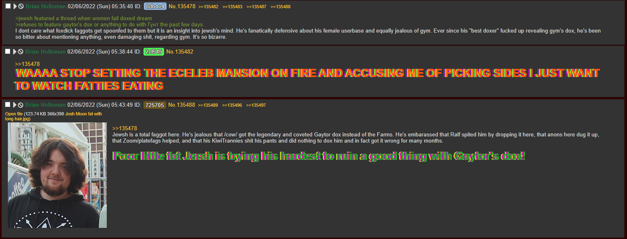This screenshot has width=627, height=239.
Task: Hide post 135478 using the arrow icon
Action: point(15,6)
